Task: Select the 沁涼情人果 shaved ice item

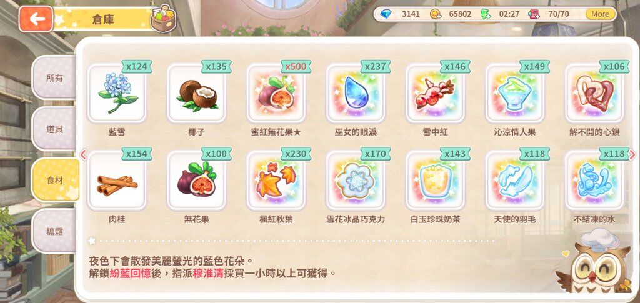Action: click(515, 93)
